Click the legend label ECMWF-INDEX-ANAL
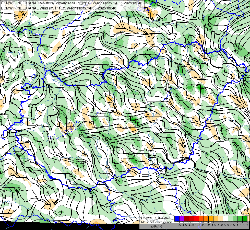This screenshot has height=230, width=250. [x=157, y=218]
